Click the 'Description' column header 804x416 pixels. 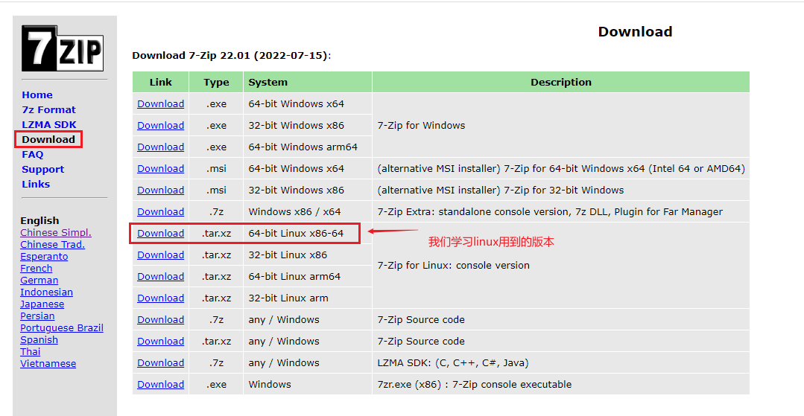(561, 82)
